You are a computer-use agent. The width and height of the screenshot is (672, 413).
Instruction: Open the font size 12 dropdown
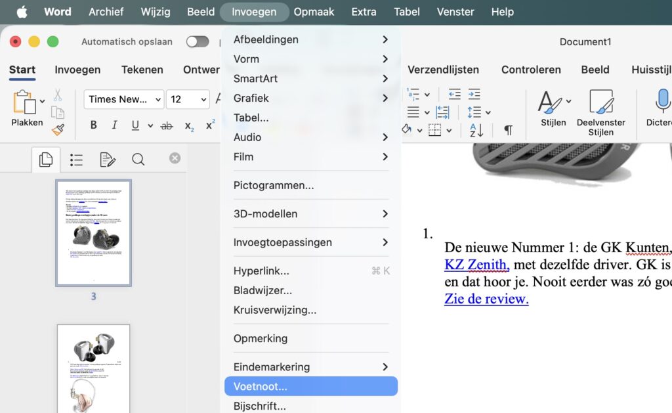tap(188, 99)
